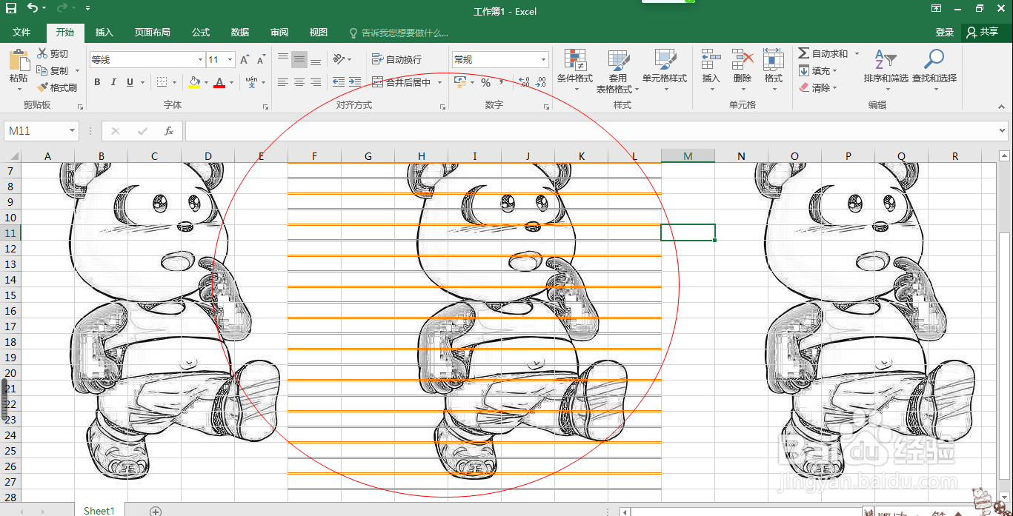Click the insert function fx icon

[x=169, y=131]
